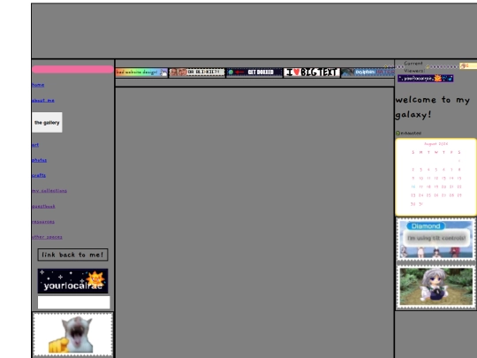The image size is (477, 358).
Task: Go to the about me page
Action: coord(43,101)
